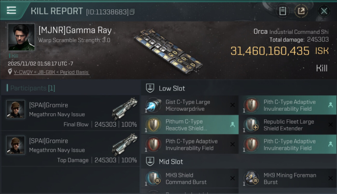Close the kill report window
337x194 pixels.
324,11
